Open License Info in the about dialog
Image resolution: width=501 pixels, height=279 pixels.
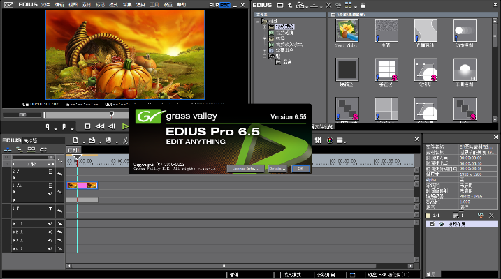tap(244, 169)
